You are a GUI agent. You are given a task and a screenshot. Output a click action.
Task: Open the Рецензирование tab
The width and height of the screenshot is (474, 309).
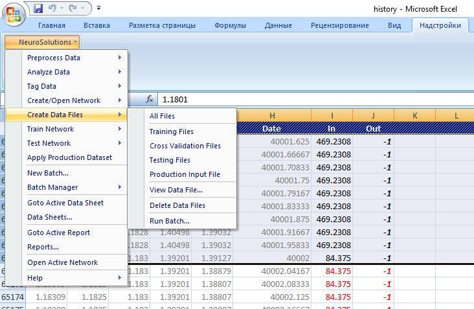340,25
